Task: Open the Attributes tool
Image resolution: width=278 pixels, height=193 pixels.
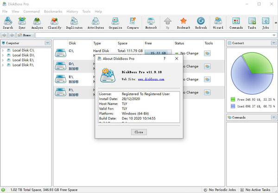Action: (95, 23)
